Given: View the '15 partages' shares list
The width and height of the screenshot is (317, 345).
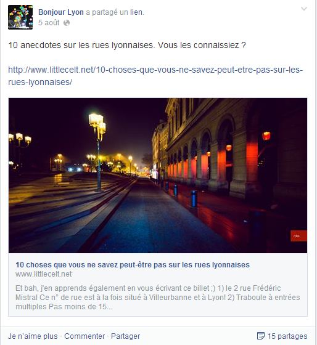Looking at the screenshot, I should click(287, 336).
